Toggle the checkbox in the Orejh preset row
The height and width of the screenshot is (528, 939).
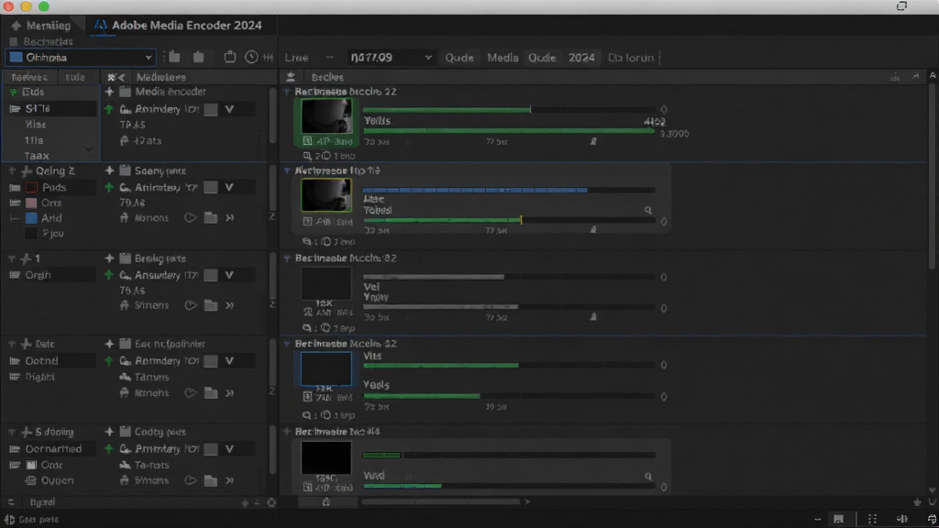211,275
